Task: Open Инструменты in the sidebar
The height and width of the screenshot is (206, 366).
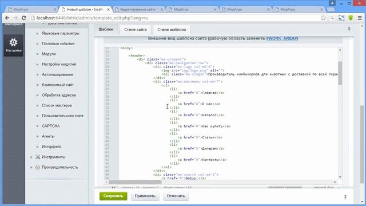Action: (x=53, y=157)
